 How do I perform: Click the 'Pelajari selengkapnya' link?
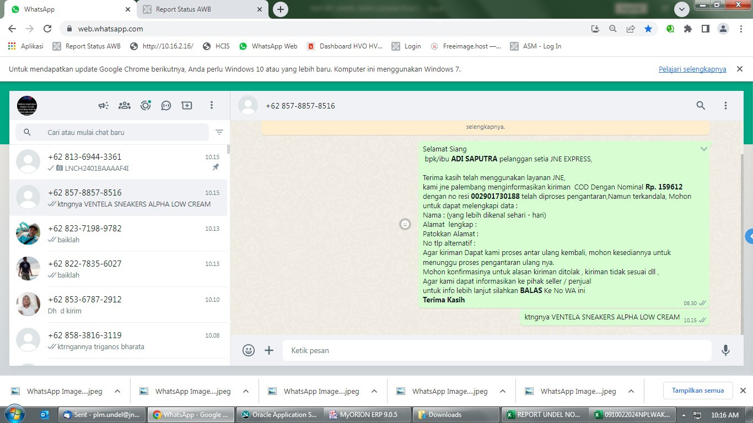point(692,69)
